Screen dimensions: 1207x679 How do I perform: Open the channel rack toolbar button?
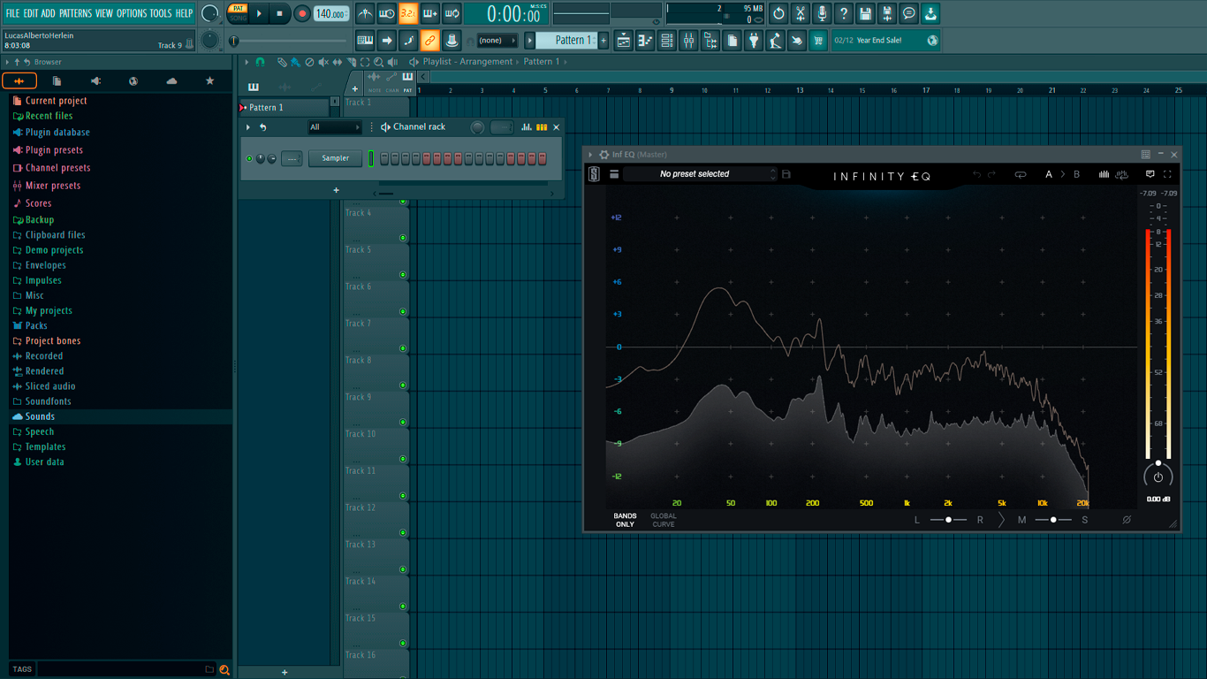(x=667, y=40)
